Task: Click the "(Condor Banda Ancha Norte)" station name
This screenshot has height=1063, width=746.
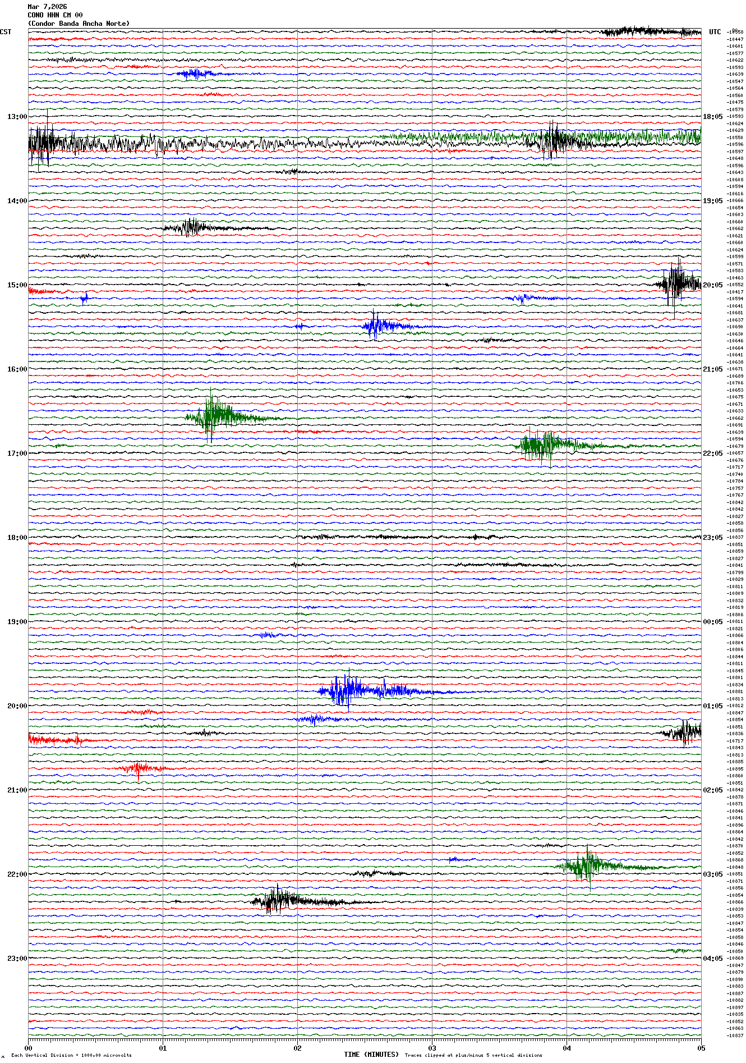Action: coord(79,24)
